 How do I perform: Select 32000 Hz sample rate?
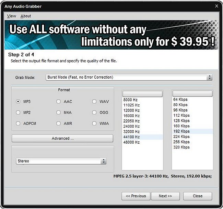142,132
